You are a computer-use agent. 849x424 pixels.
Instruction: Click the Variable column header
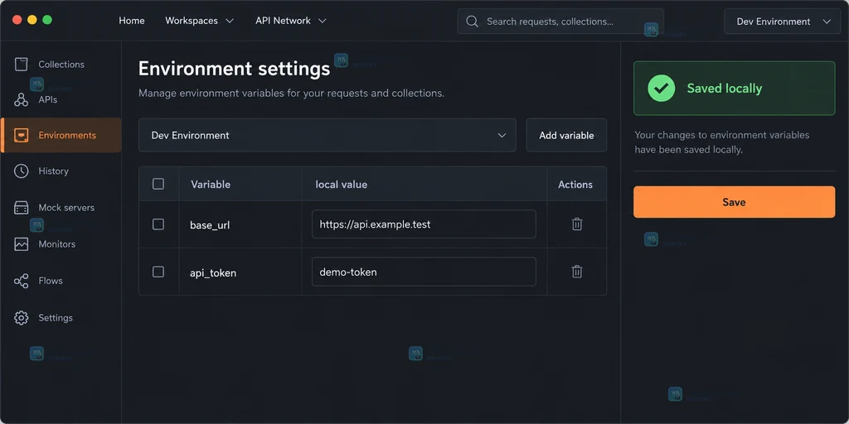click(211, 185)
